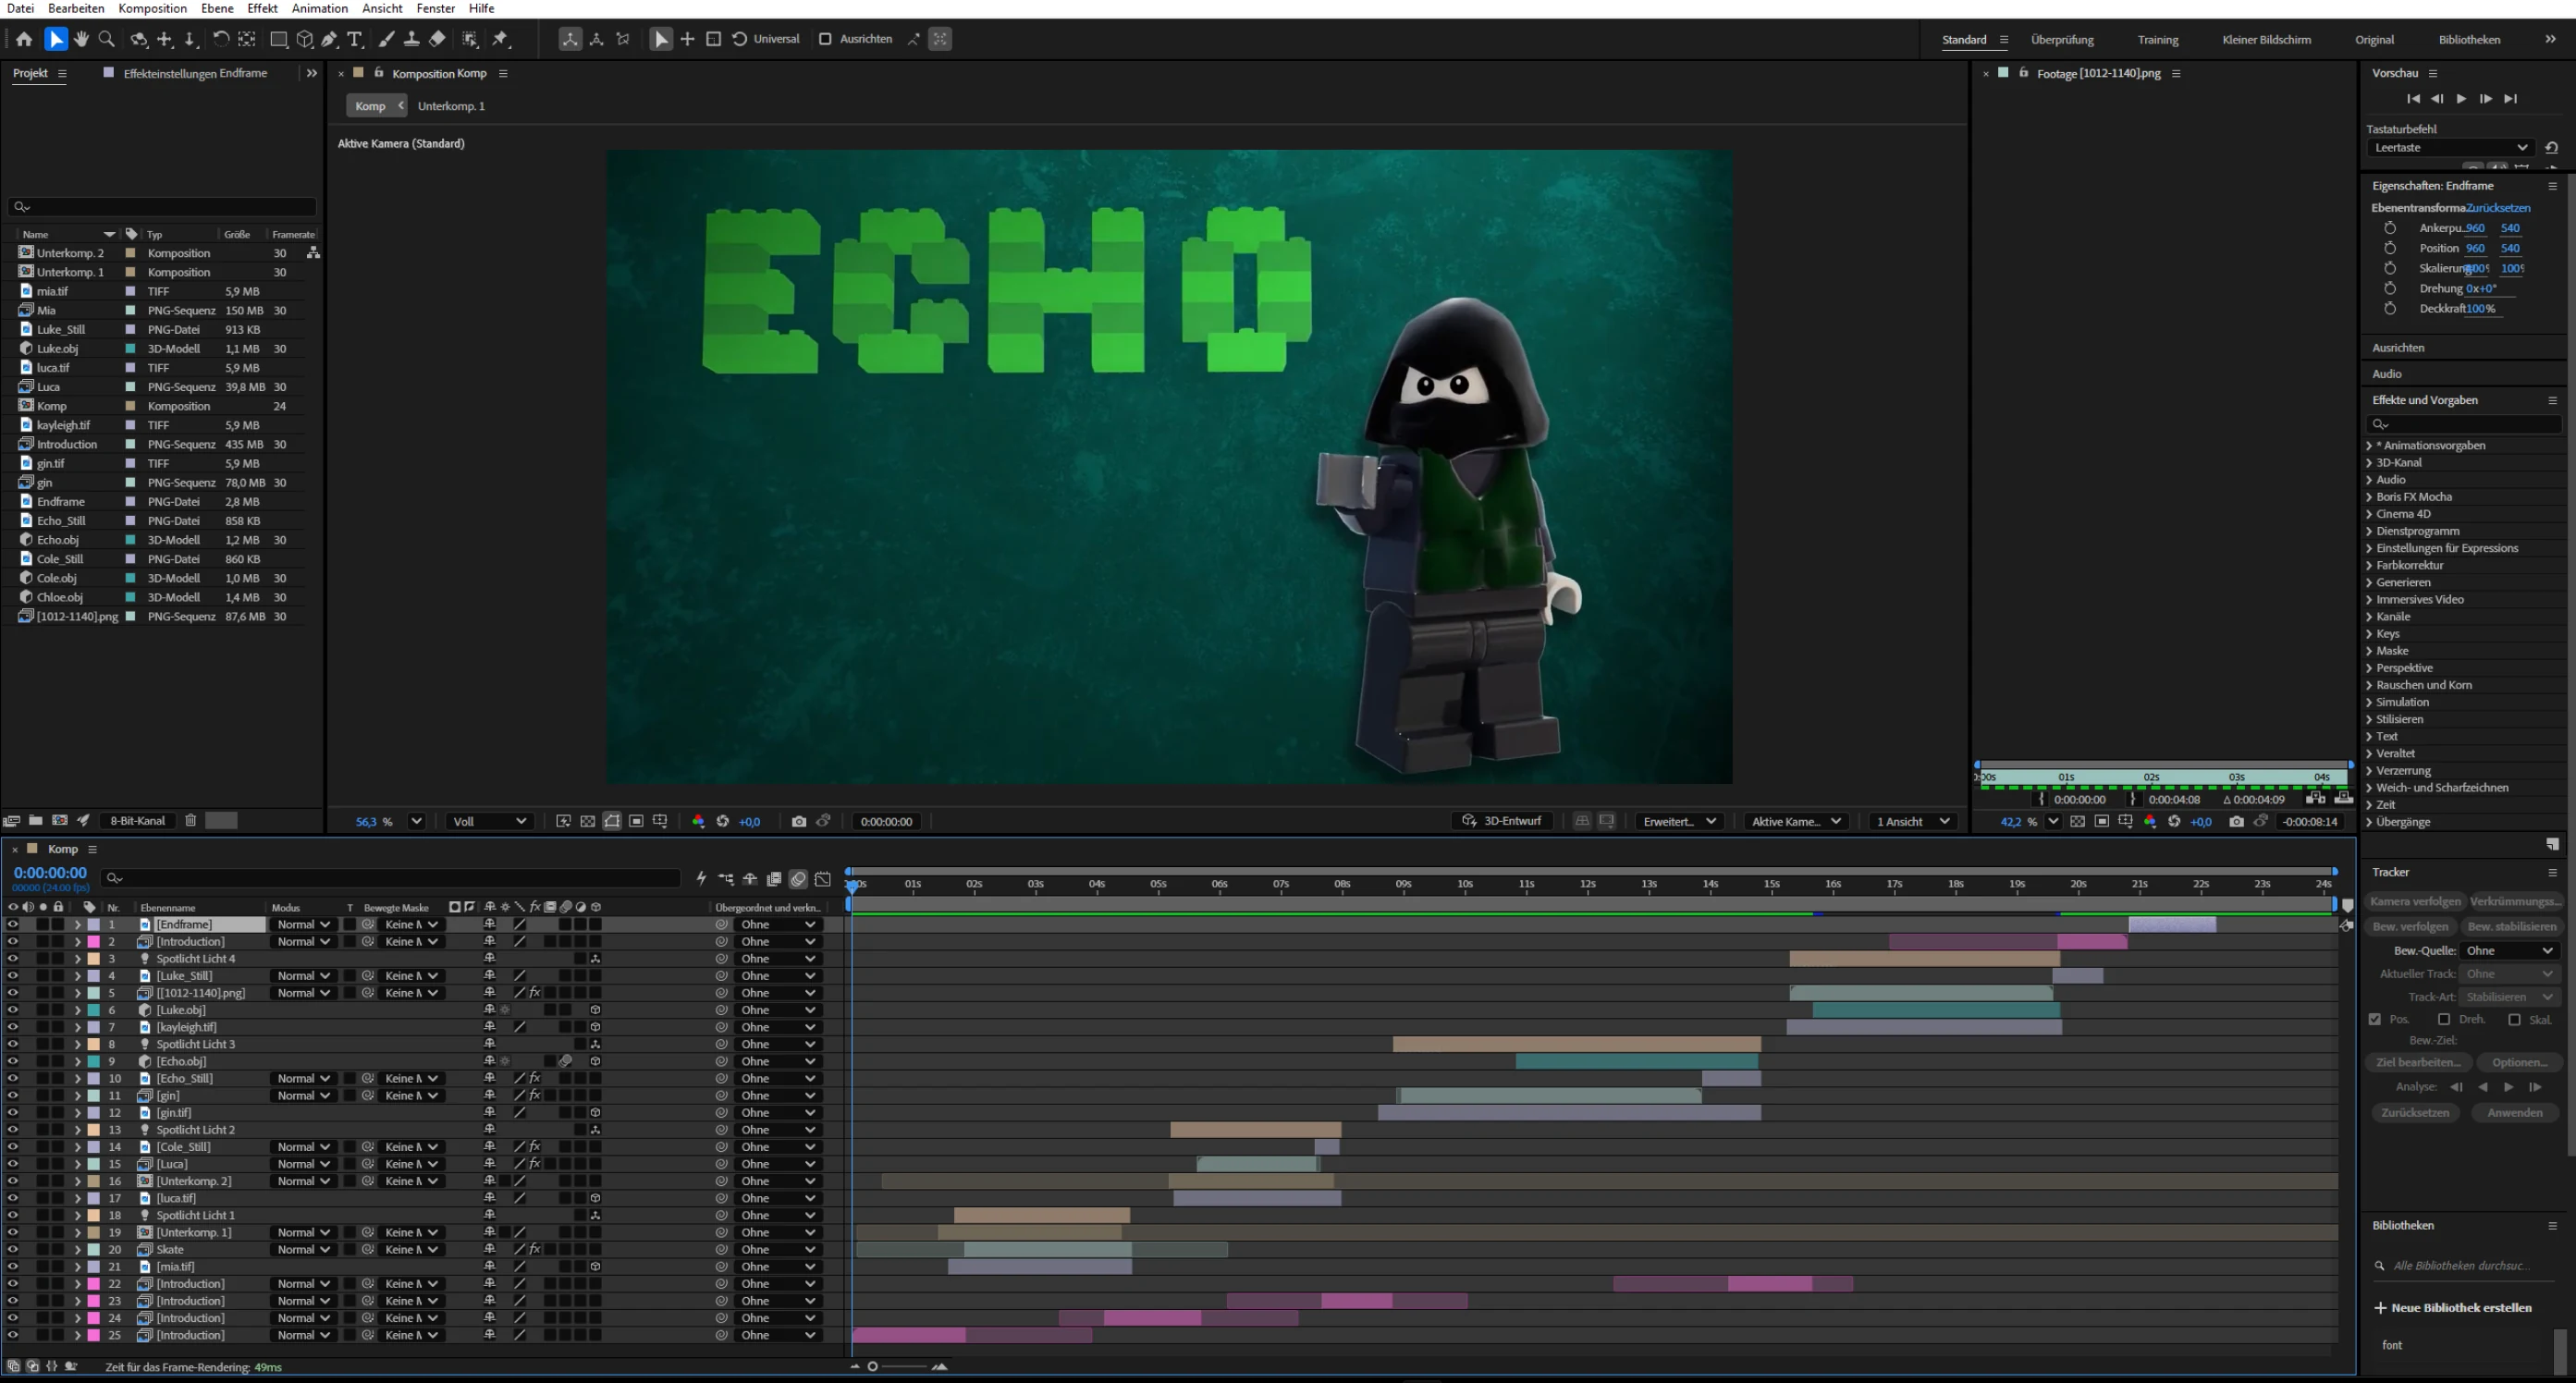The image size is (2576, 1383).
Task: Select the Zoom magnifier tool
Action: click(x=107, y=39)
